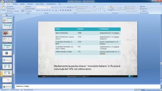Select the Triangle shape in gallery

click(x=94, y=9)
